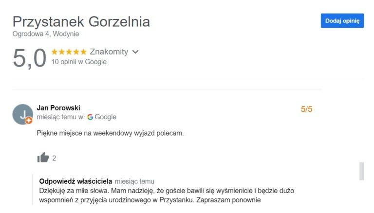Click the vertical scrollbar thumb
Screen dimensions: 374x213
(x=361, y=171)
